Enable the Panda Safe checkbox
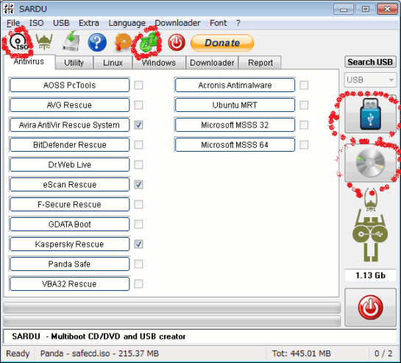401x363 pixels. [138, 264]
